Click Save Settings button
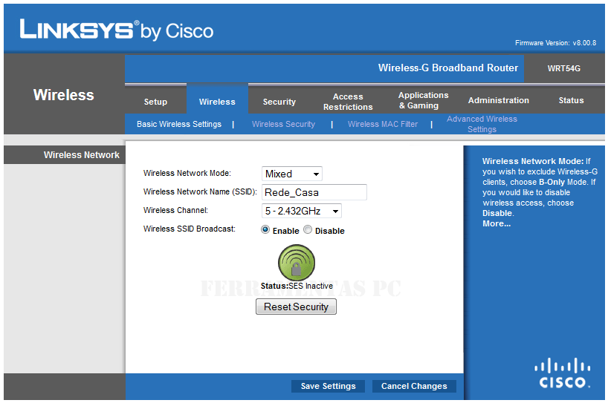Viewport: 608px width, 403px height. click(328, 386)
